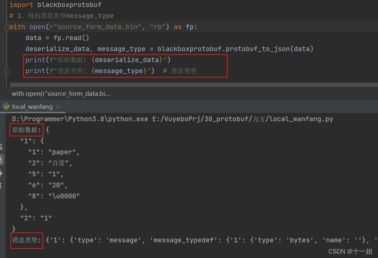Click the Python icon on local_wanfang tab

(6, 106)
